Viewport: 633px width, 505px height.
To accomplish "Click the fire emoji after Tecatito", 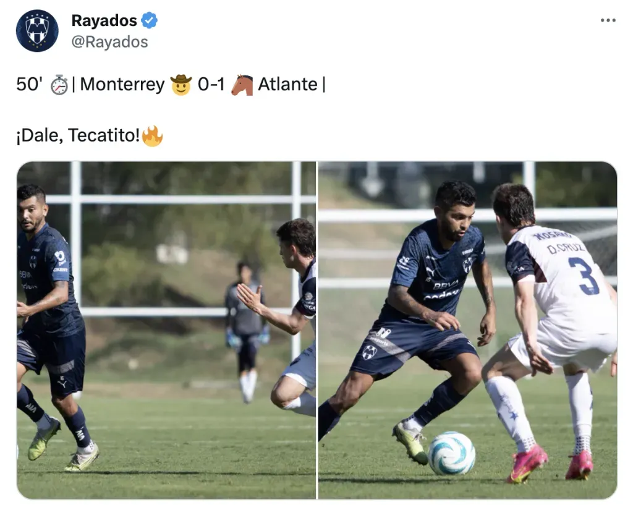I will pyautogui.click(x=152, y=135).
